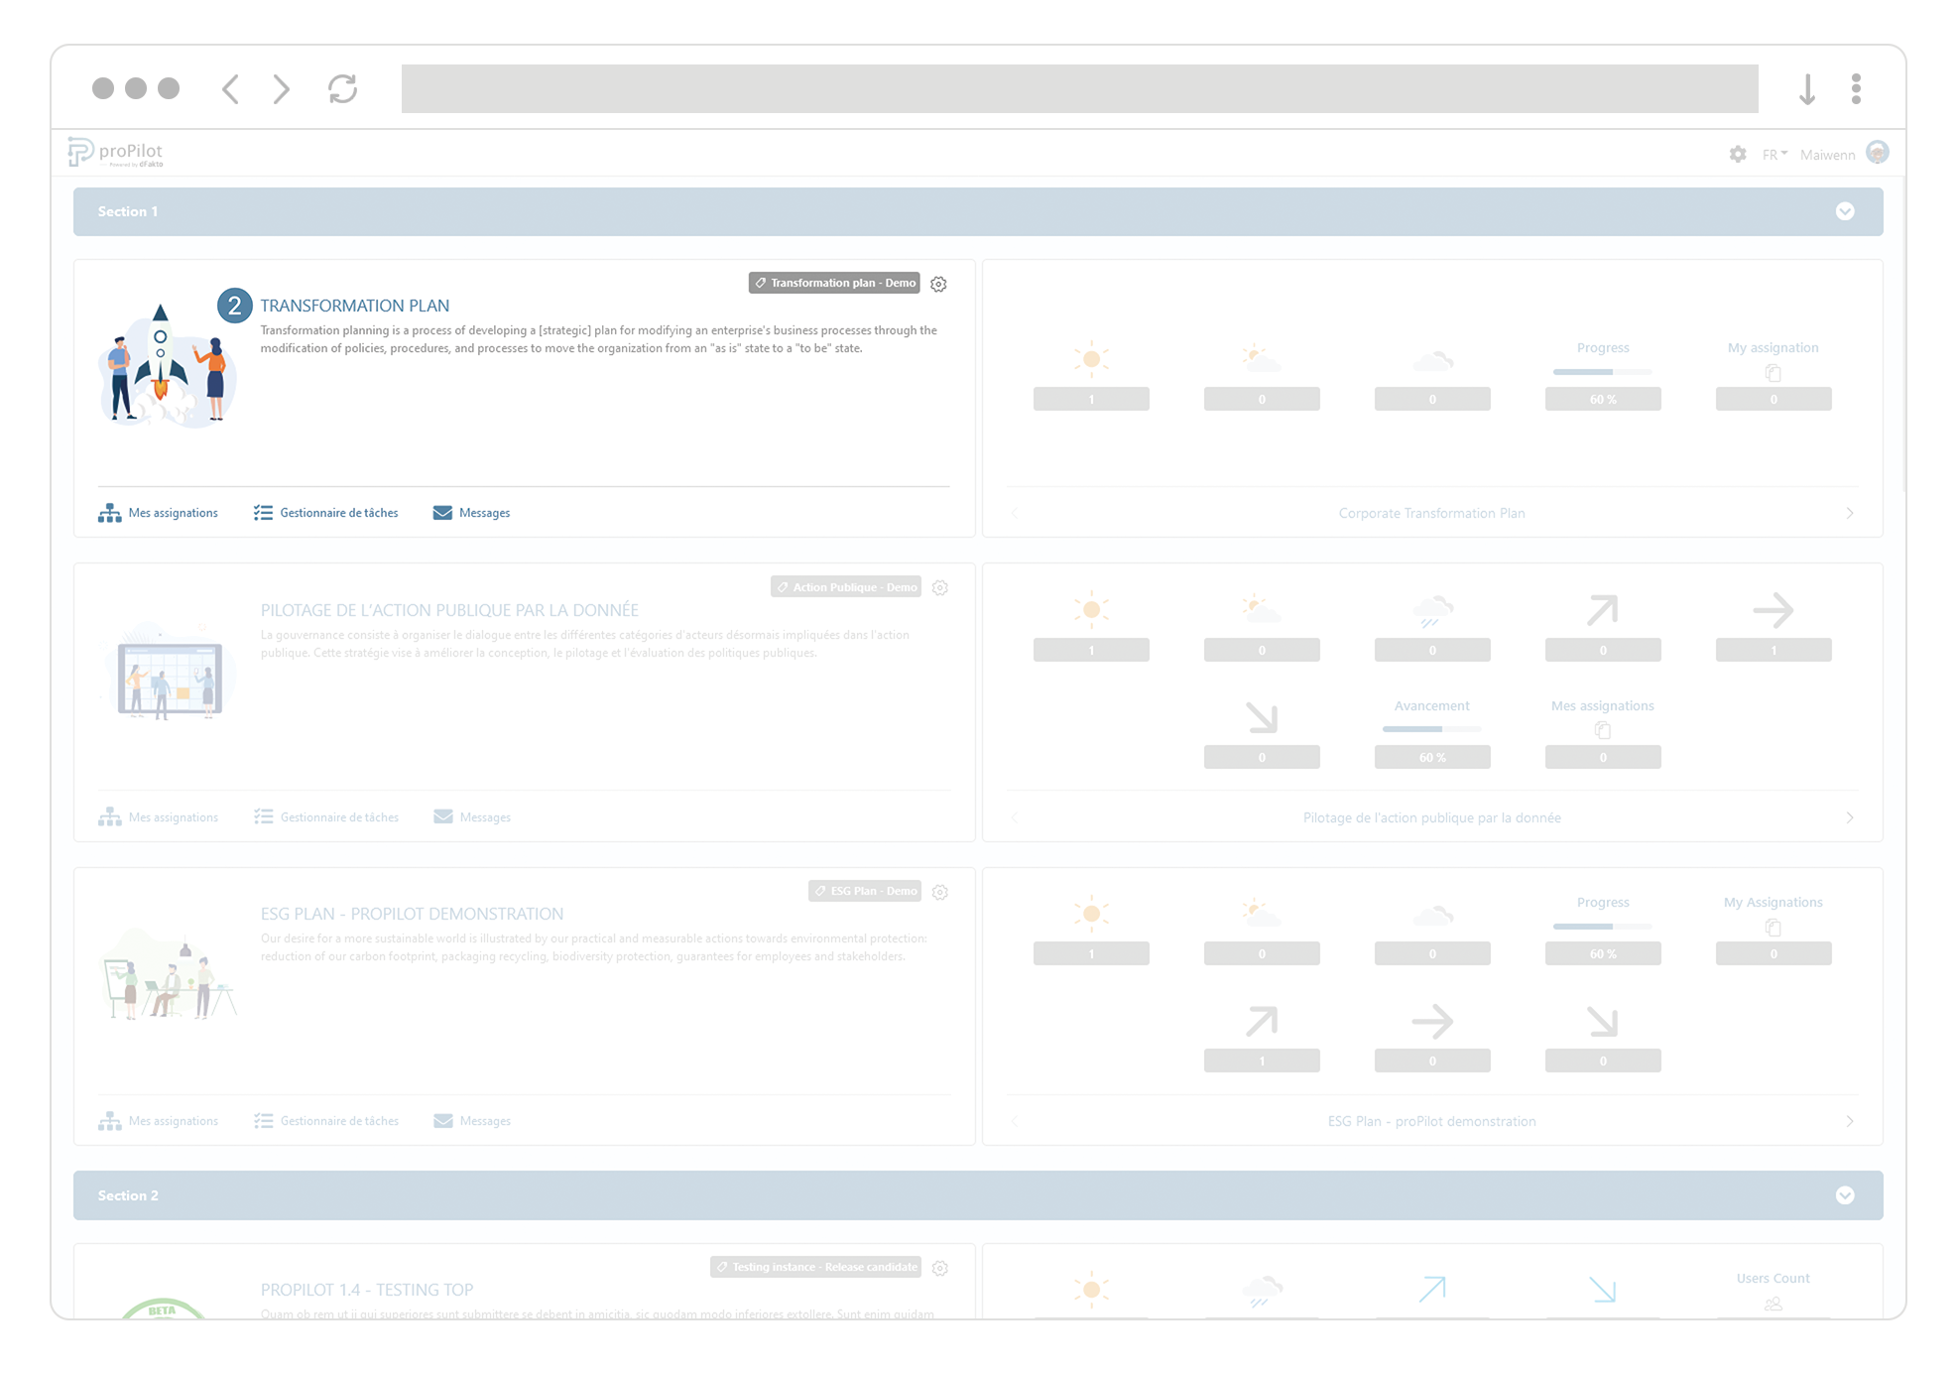The image size is (1957, 1373).
Task: Click the TRANSFORMATION PLAN title
Action: (x=354, y=306)
